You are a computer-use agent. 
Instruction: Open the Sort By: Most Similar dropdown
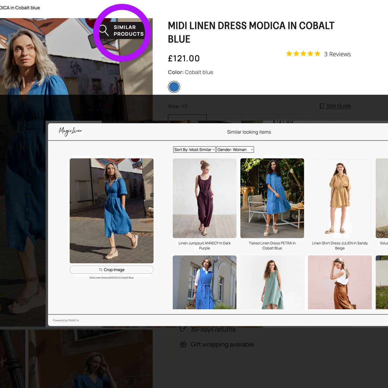194,149
